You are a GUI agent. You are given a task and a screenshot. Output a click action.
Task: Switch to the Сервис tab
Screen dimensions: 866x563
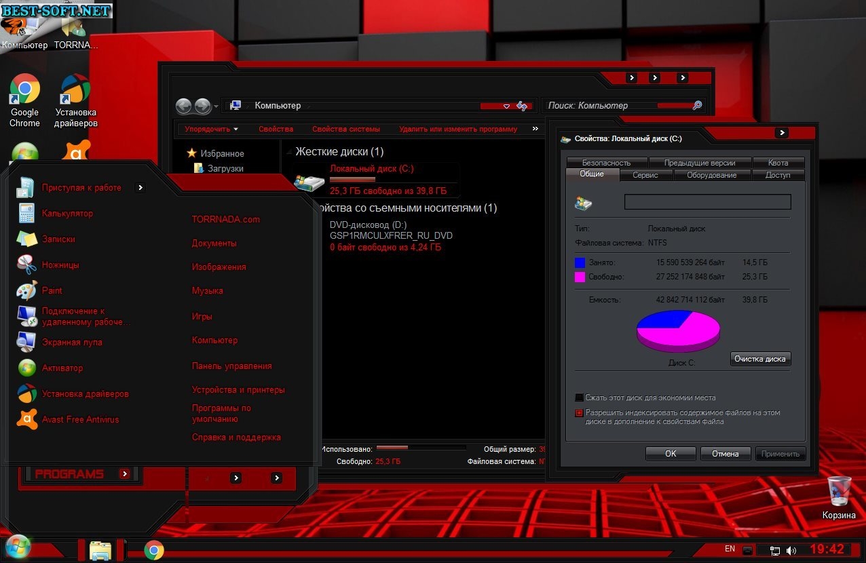tap(645, 175)
